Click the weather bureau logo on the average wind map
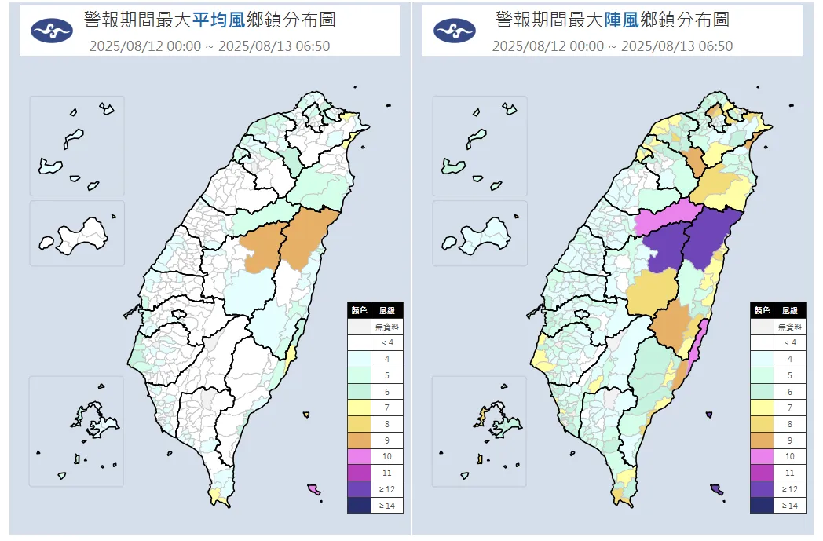823x541 pixels. (52, 31)
